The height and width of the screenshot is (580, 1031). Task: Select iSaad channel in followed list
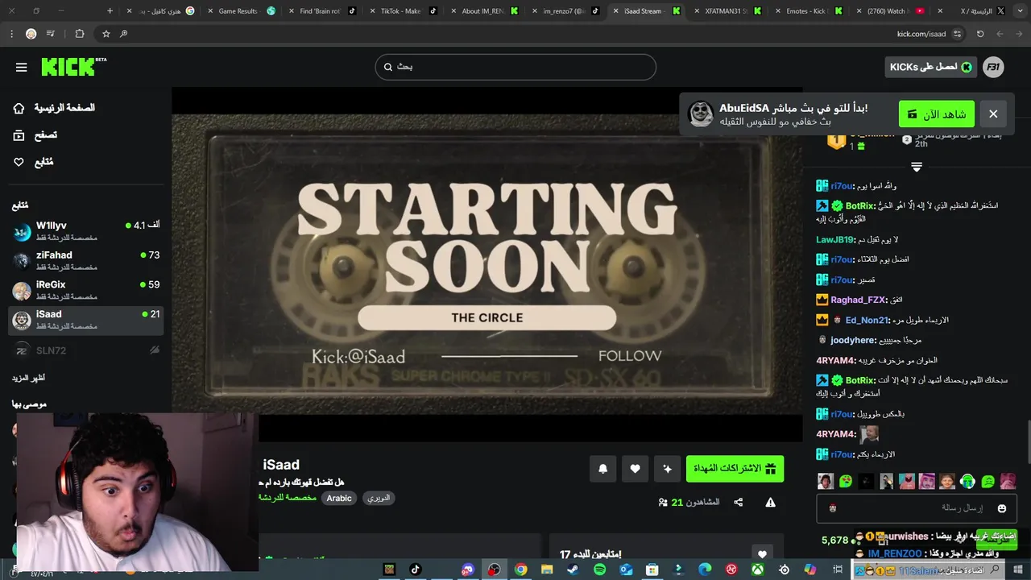[86, 320]
